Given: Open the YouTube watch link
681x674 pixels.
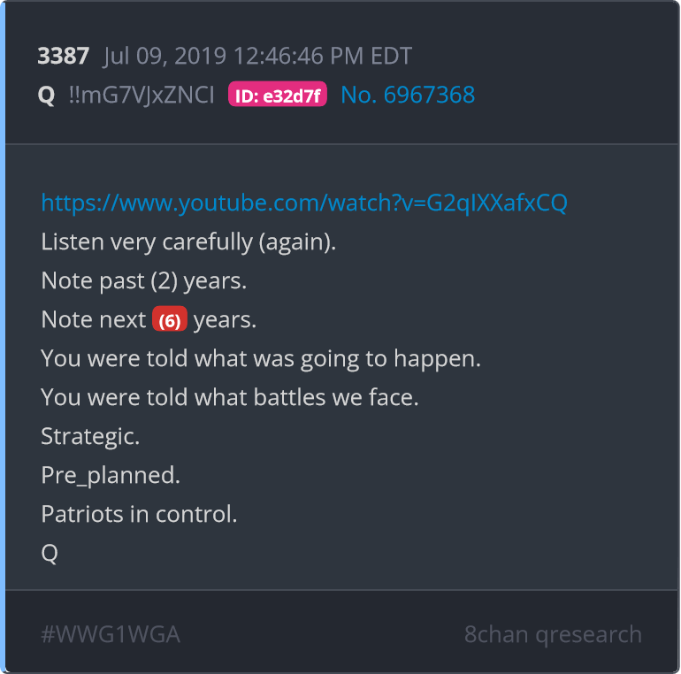Looking at the screenshot, I should 304,203.
